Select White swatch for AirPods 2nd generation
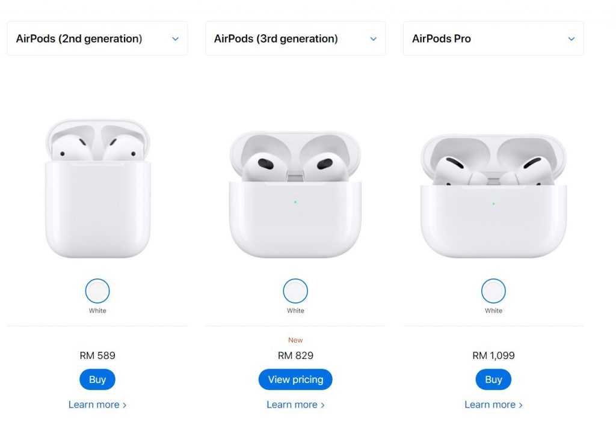Viewport: 616px width, 422px height. (97, 291)
